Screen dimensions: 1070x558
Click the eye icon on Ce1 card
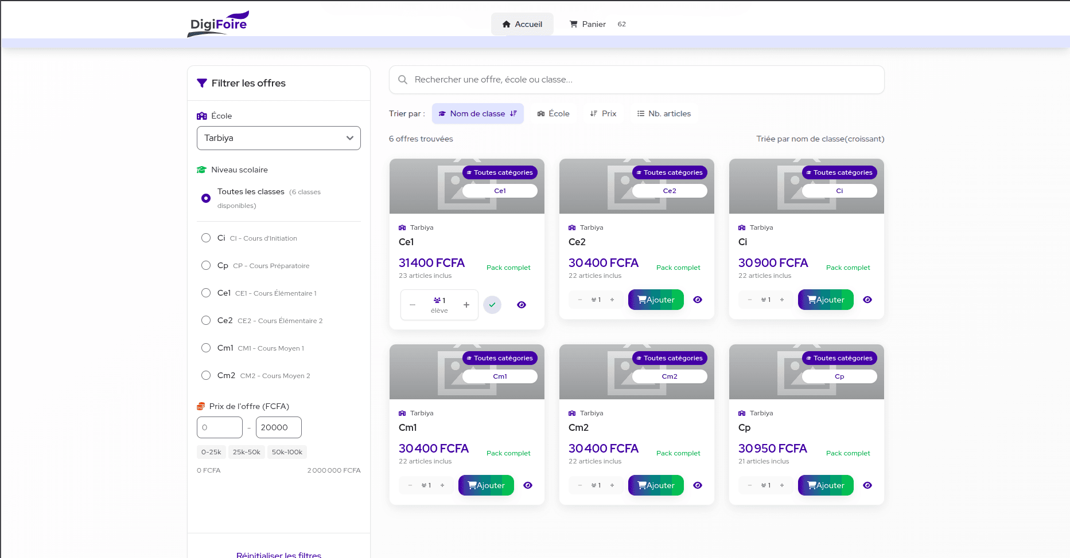pos(521,305)
